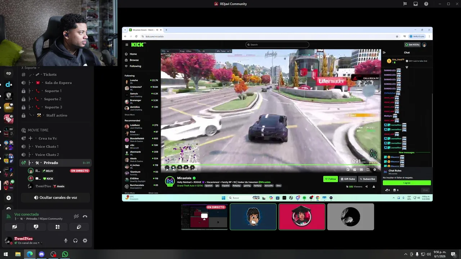
Task: Open the 'ep' server icon
Action: click(x=9, y=73)
